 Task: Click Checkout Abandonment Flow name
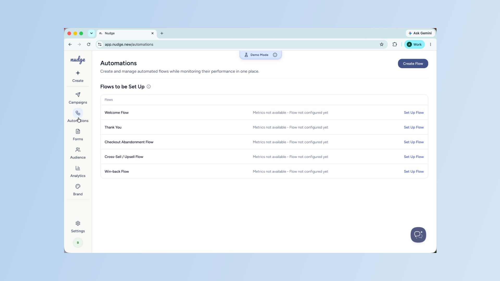click(x=129, y=142)
